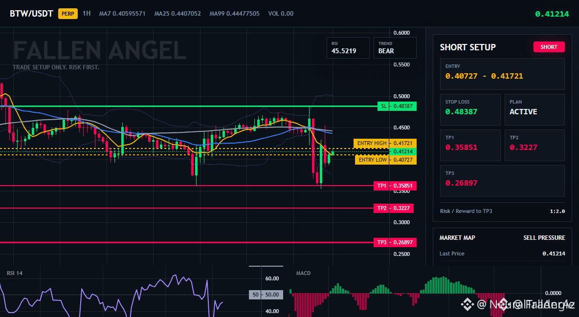Screen dimensions: 579x317
Task: Click the Risk / Reward to TP3 label
Action: (466, 211)
